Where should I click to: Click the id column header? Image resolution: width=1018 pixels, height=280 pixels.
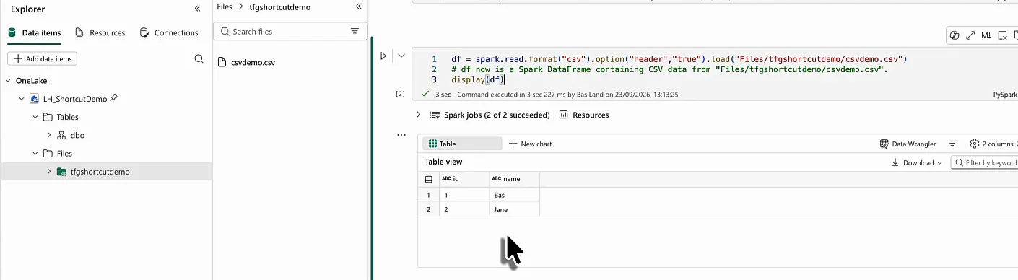pos(464,179)
